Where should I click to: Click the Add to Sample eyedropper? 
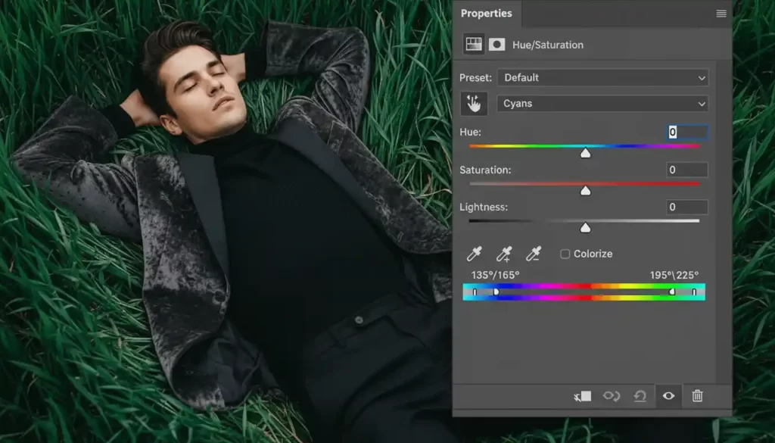click(x=503, y=254)
